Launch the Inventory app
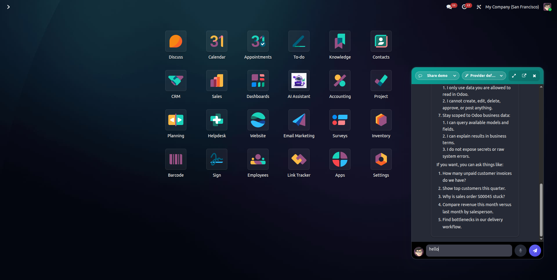This screenshot has height=280, width=557. 381,120
